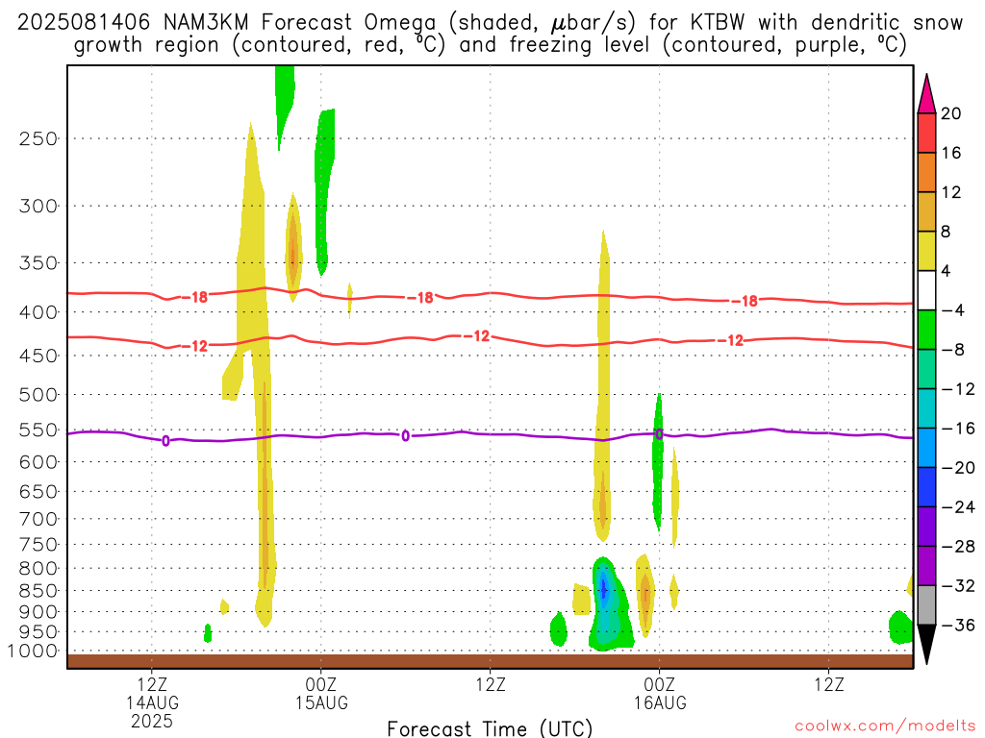Image resolution: width=985 pixels, height=738 pixels.
Task: Click the colorbar label -32
Action: point(959,585)
